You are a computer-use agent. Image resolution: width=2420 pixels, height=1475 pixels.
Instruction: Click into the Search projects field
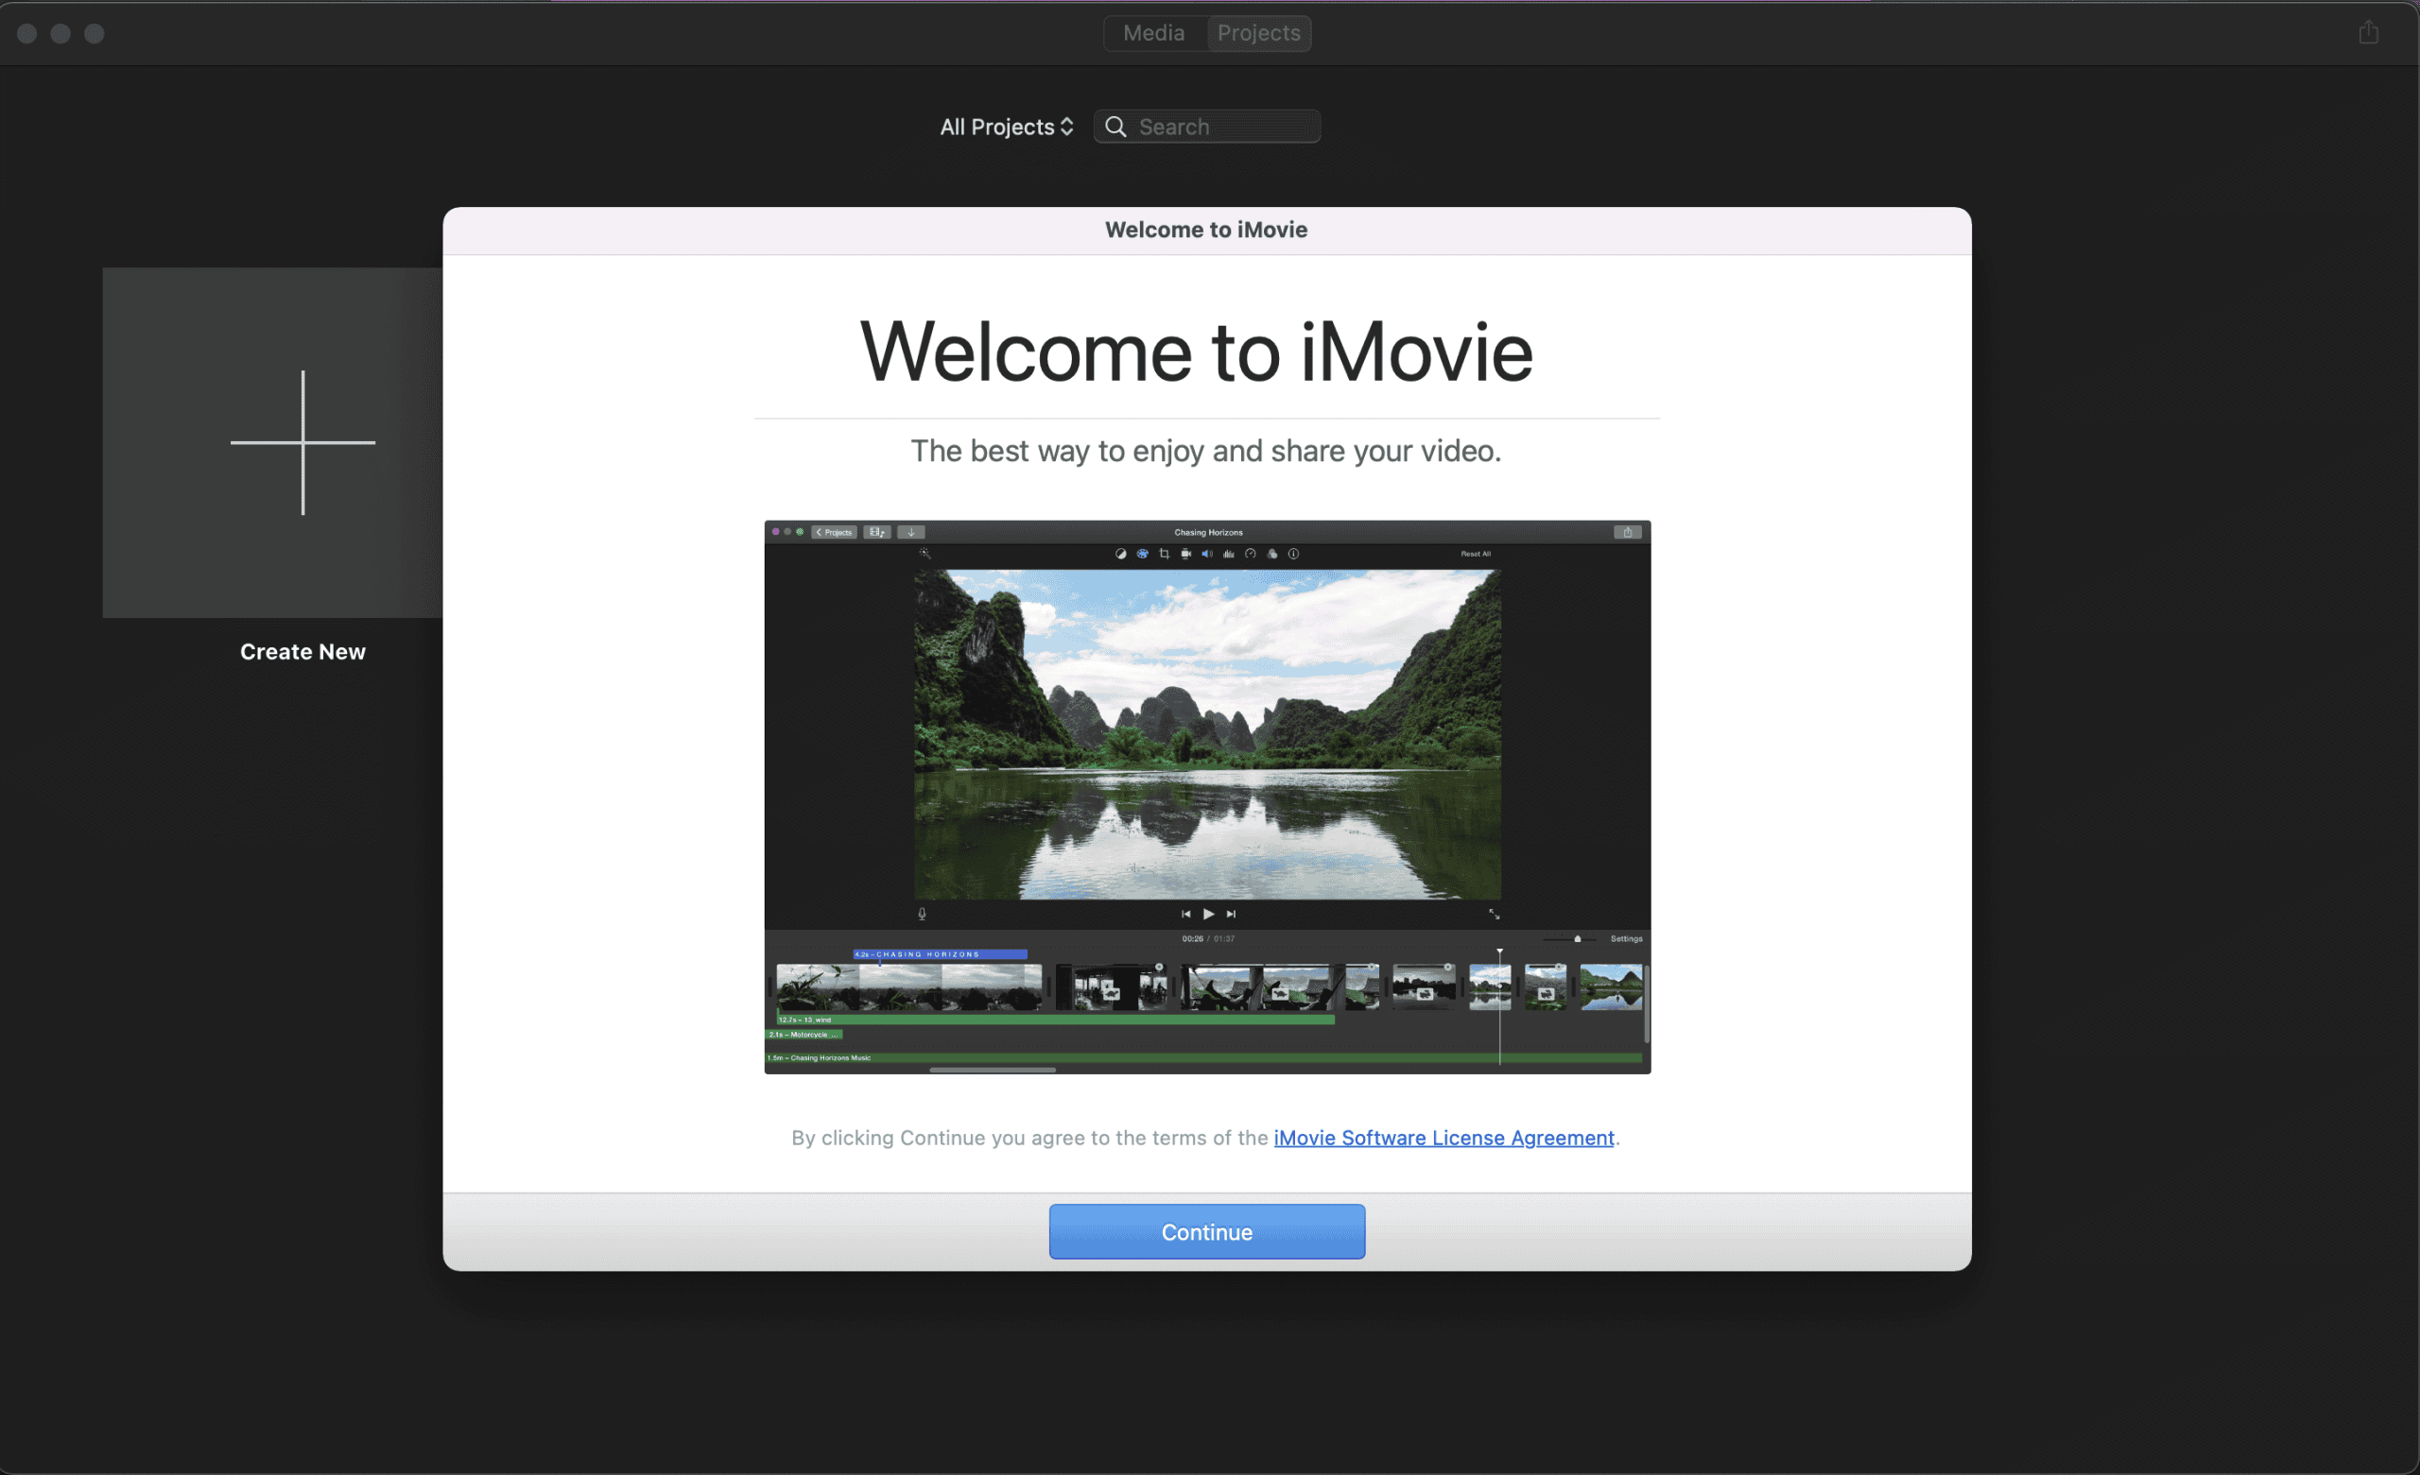point(1223,127)
